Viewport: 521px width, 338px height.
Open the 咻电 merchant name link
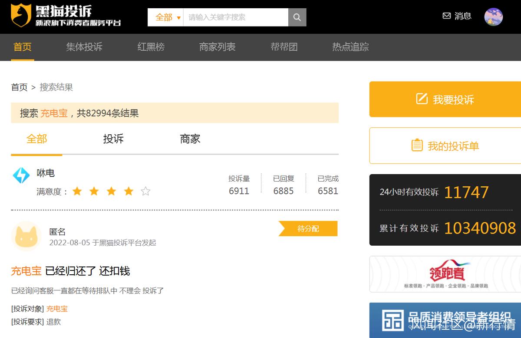[46, 173]
